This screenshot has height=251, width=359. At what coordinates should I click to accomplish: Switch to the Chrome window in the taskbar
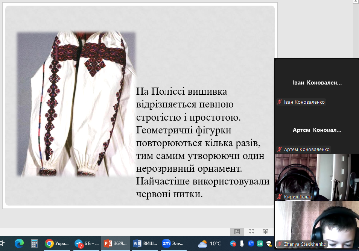point(57,243)
